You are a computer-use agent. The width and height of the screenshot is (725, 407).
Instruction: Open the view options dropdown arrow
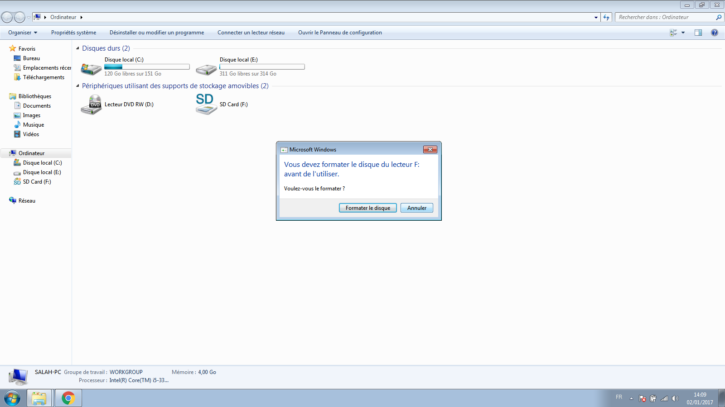(683, 33)
